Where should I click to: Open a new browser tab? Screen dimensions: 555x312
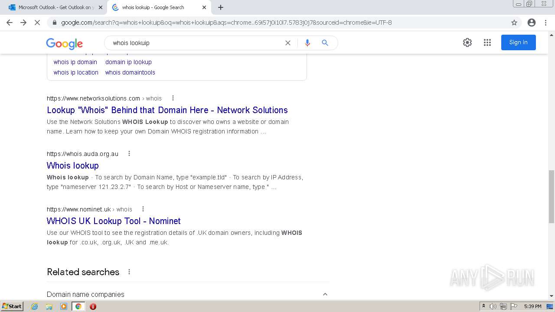(221, 7)
